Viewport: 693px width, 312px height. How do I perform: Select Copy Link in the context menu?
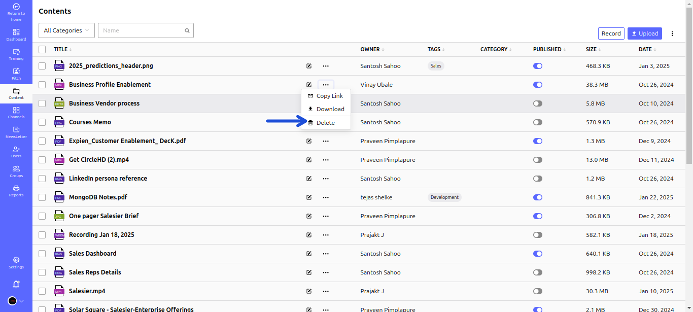point(329,96)
